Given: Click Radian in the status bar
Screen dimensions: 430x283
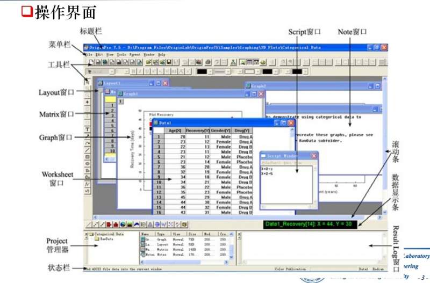Looking at the screenshot, I should coord(378,269).
